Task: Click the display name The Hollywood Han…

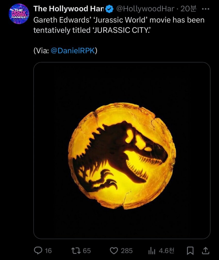Action: click(x=69, y=9)
